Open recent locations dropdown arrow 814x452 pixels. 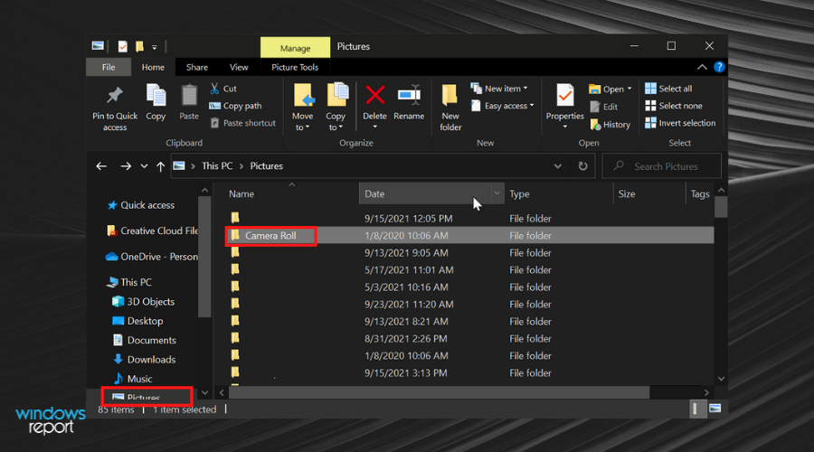(144, 166)
